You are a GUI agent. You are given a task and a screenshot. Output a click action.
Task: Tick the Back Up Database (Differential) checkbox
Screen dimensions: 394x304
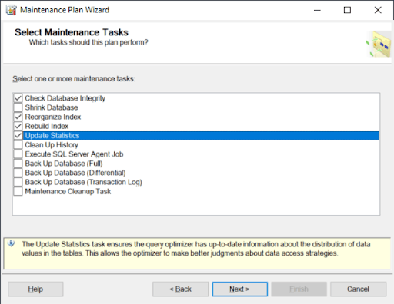[18, 173]
